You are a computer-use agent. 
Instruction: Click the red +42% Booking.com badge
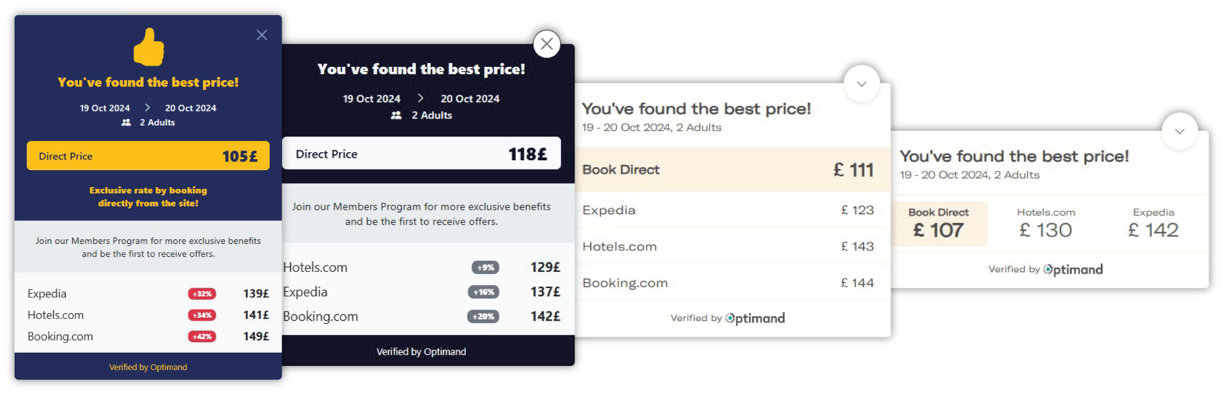[x=202, y=337]
